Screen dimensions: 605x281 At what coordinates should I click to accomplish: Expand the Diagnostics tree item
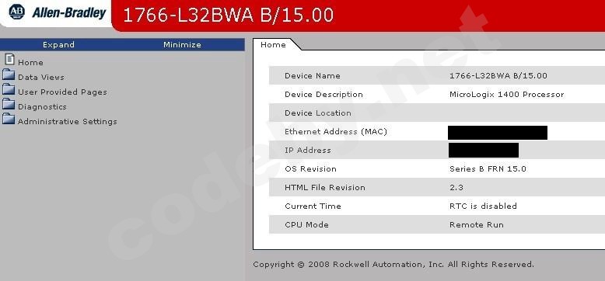[x=42, y=106]
